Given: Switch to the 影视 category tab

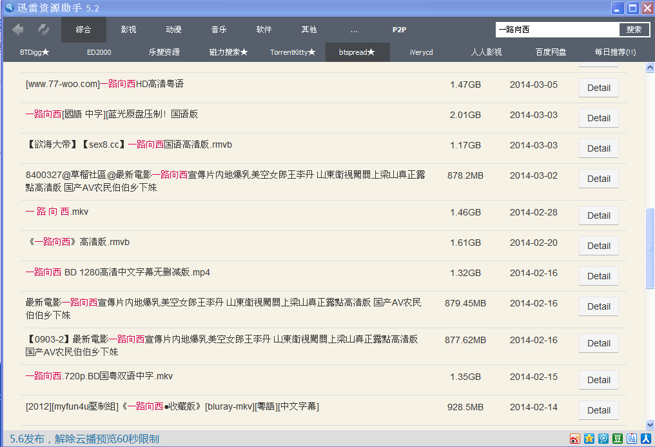Looking at the screenshot, I should (129, 30).
